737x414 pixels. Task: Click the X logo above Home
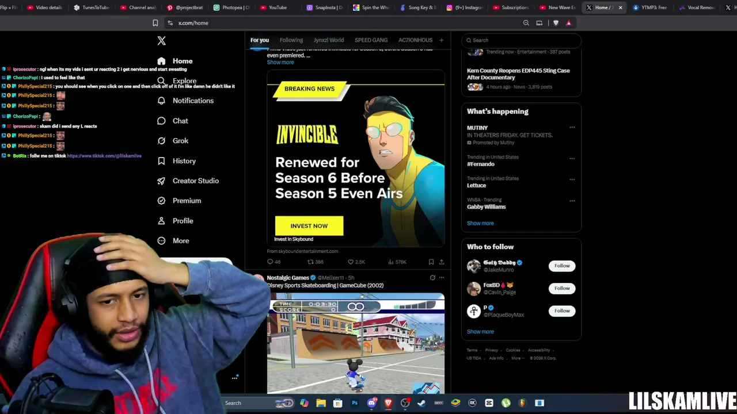pos(161,40)
